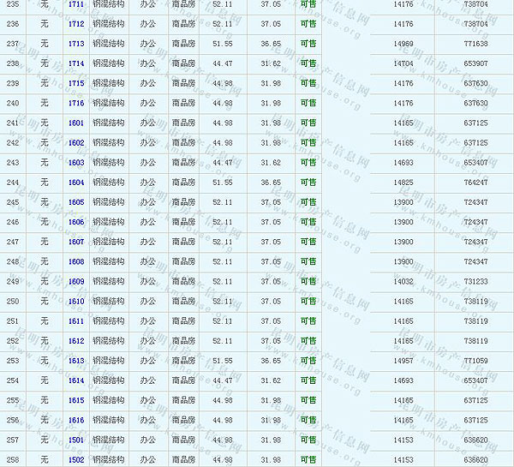The image size is (514, 467).
Task: Open room 1715 entry
Action: pyautogui.click(x=76, y=83)
